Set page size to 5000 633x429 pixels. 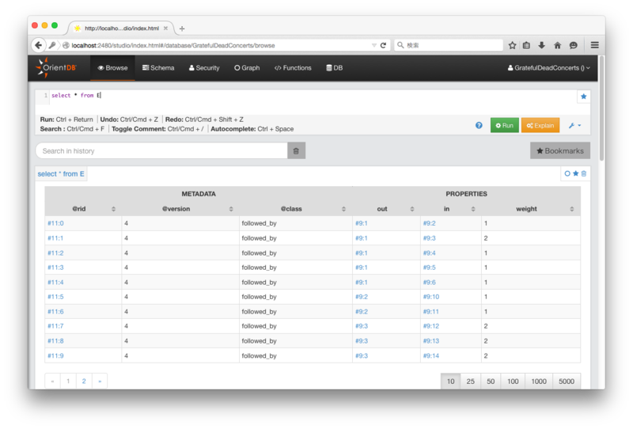pos(567,382)
